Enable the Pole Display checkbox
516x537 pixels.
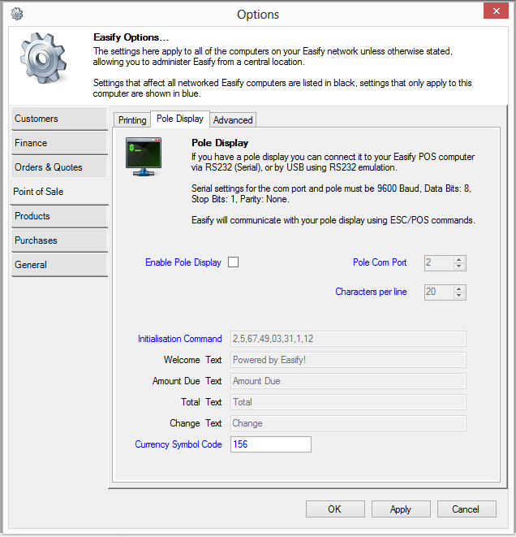pyautogui.click(x=234, y=262)
